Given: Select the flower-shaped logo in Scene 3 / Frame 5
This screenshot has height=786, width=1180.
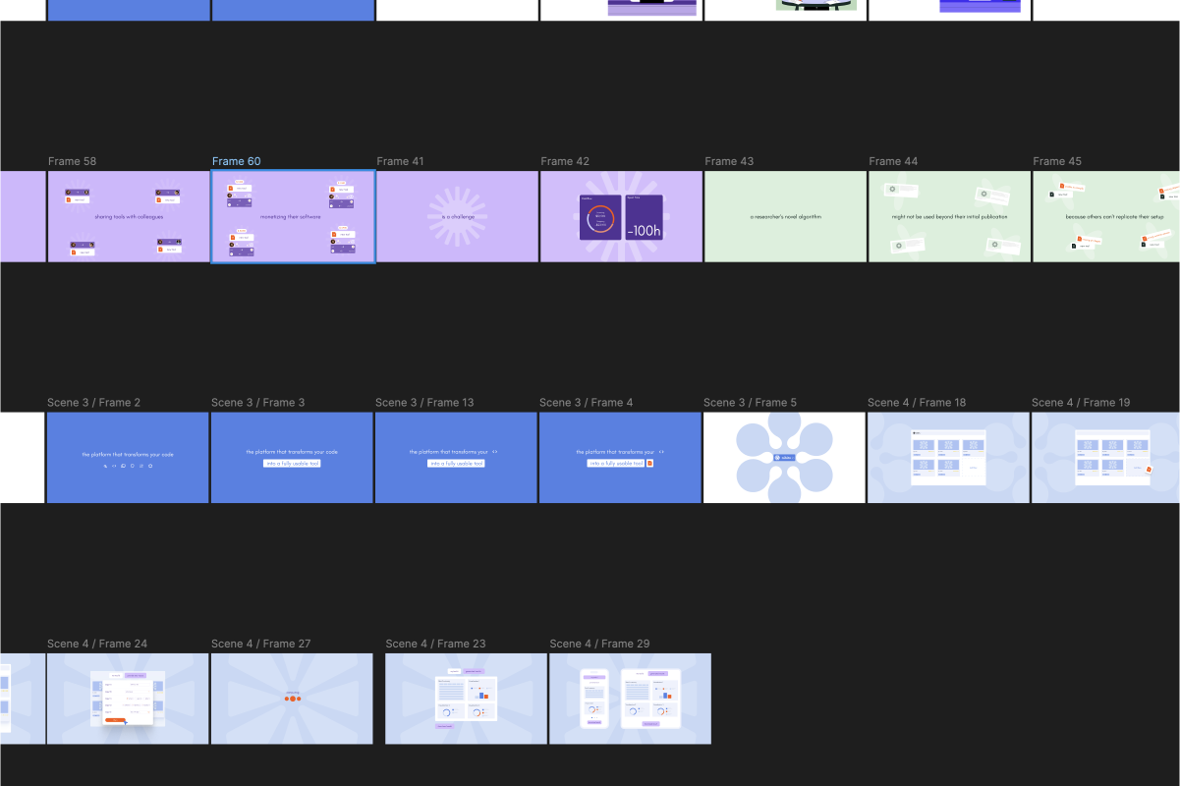Looking at the screenshot, I should [x=783, y=455].
